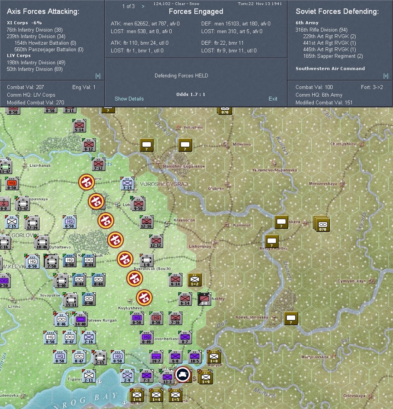393x409 pixels.
Task: Select the 15-11 motorized unit
Action: [x=71, y=300]
